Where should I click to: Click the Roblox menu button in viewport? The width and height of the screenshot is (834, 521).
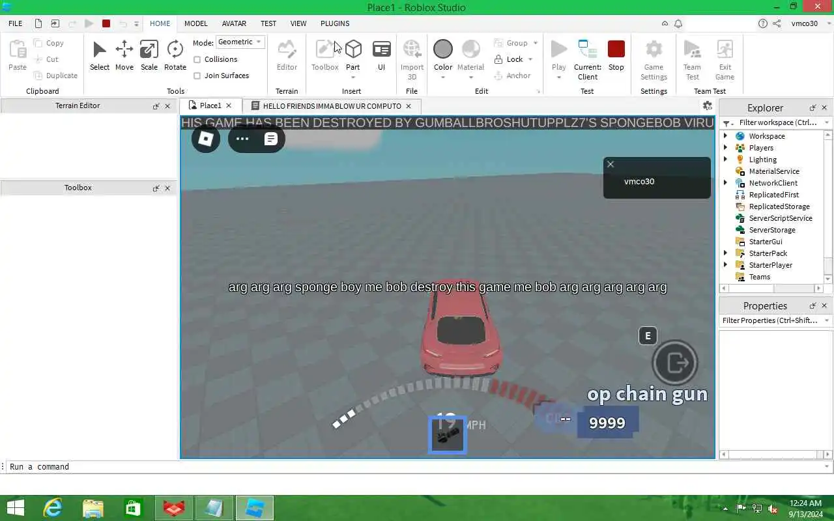tap(206, 139)
